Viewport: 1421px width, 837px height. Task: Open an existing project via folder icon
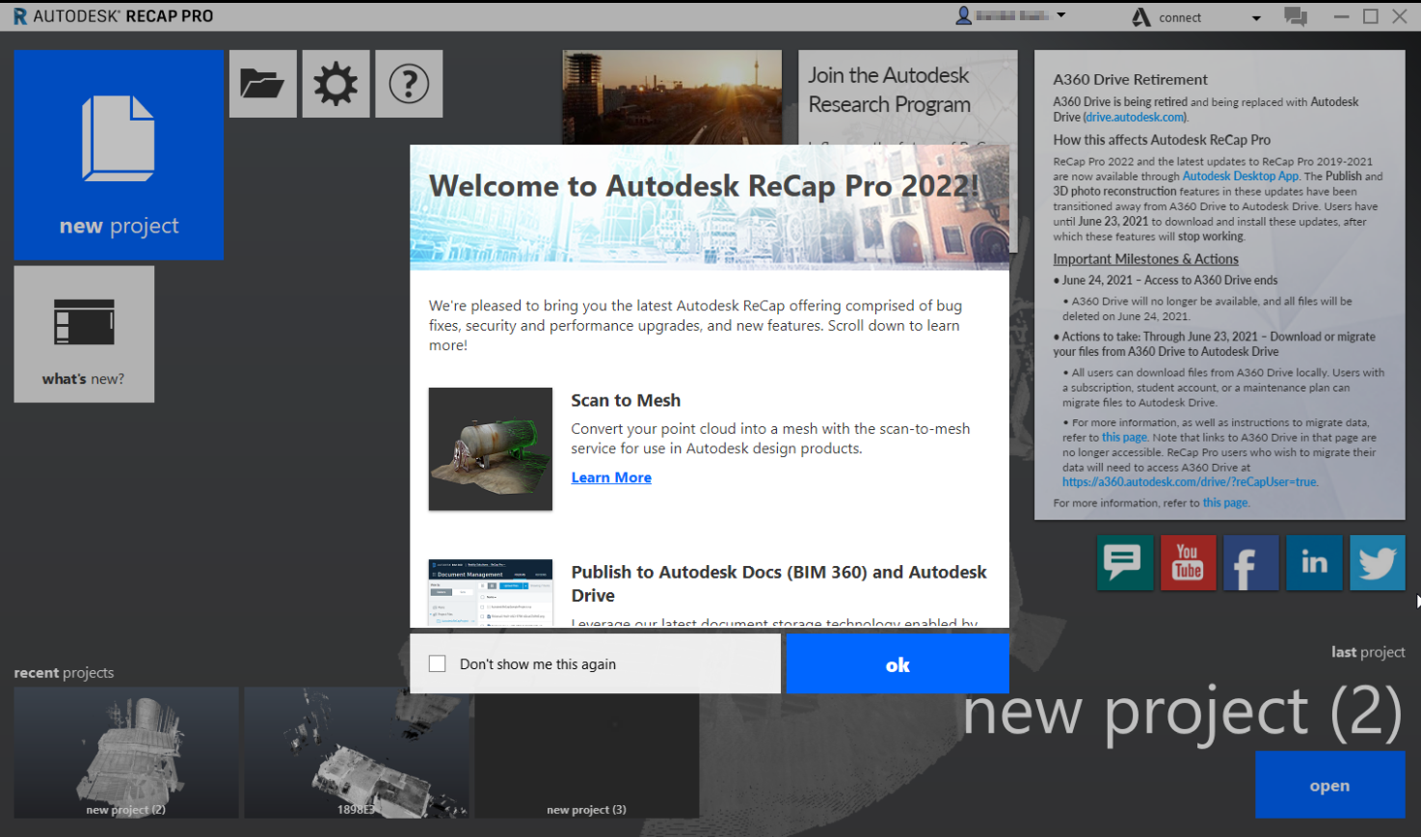tap(263, 84)
